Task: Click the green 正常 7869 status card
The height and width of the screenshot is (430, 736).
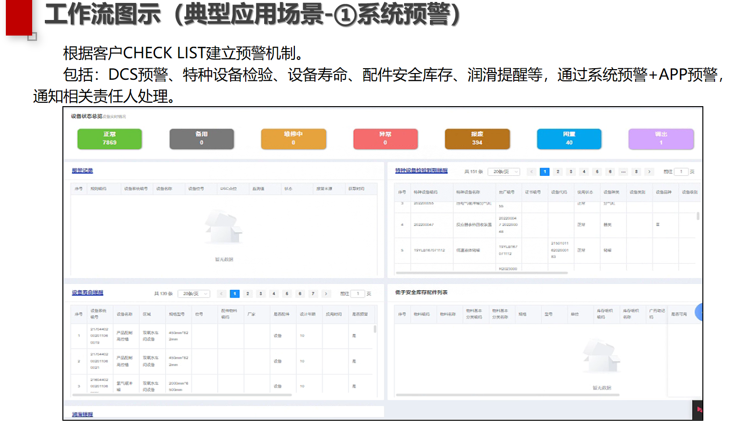Action: (110, 139)
